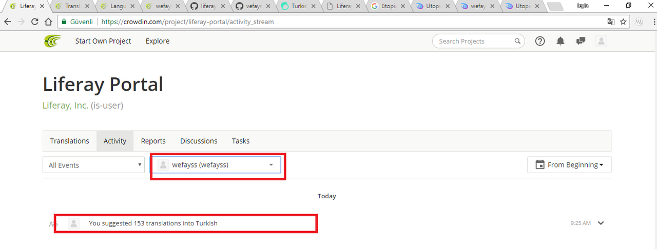657x249 pixels.
Task: Open the translate page icon in address bar
Action: (611, 22)
